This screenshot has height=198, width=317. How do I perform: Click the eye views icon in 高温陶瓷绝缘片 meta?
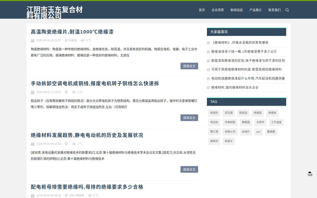click(82, 40)
